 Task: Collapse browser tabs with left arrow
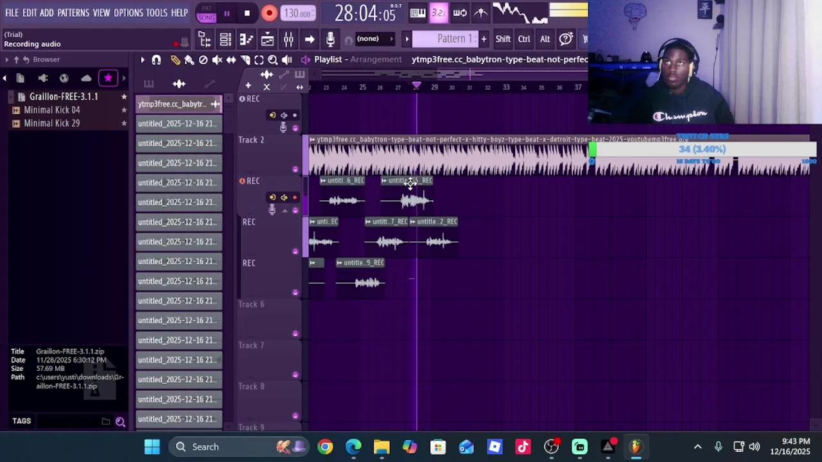4,78
